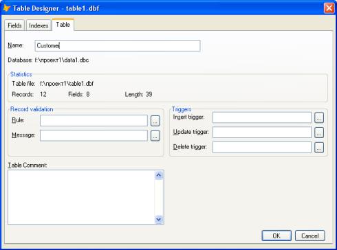Focus the validation Message field

click(94, 135)
